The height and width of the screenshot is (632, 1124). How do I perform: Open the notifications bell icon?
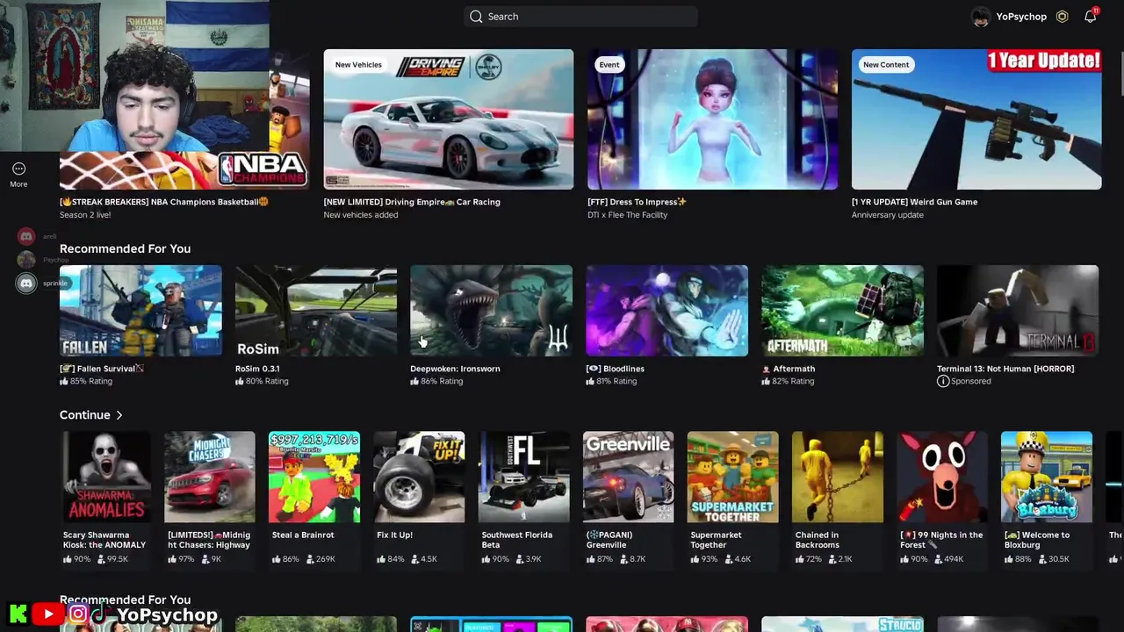1091,17
